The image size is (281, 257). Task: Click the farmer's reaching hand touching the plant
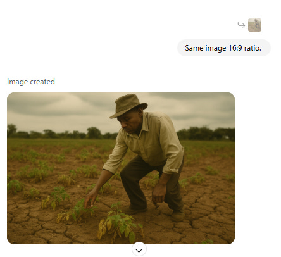tap(91, 199)
